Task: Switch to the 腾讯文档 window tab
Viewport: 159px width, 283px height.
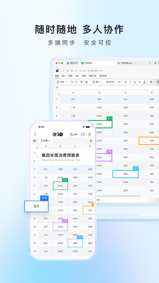Action: [72, 63]
